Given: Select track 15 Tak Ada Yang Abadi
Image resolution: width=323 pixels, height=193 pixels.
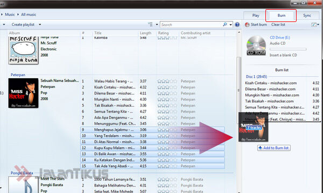Looking at the screenshot, I should (x=152, y=166).
